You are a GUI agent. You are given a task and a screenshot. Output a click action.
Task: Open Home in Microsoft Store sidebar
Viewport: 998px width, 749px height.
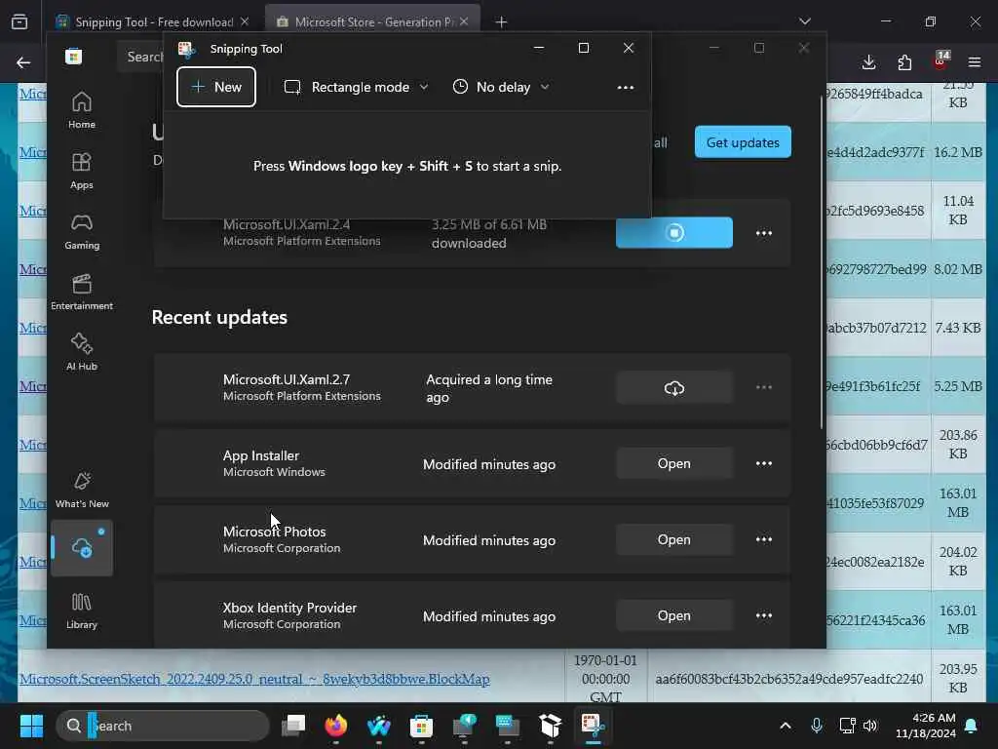click(82, 111)
